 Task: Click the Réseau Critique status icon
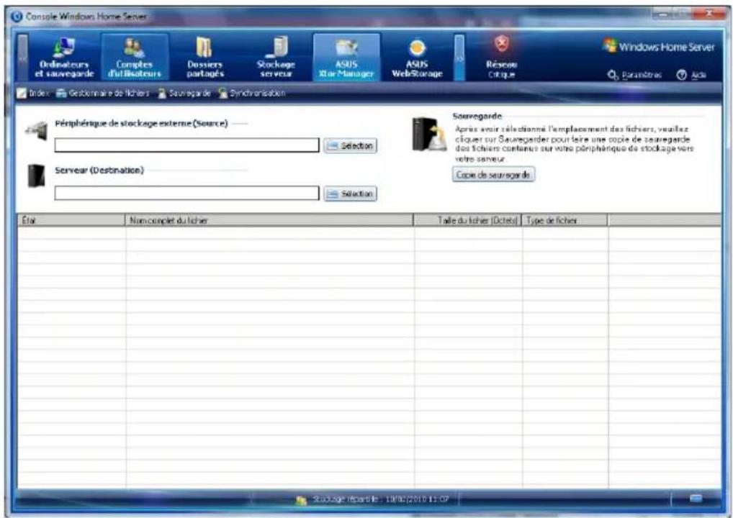pyautogui.click(x=502, y=45)
